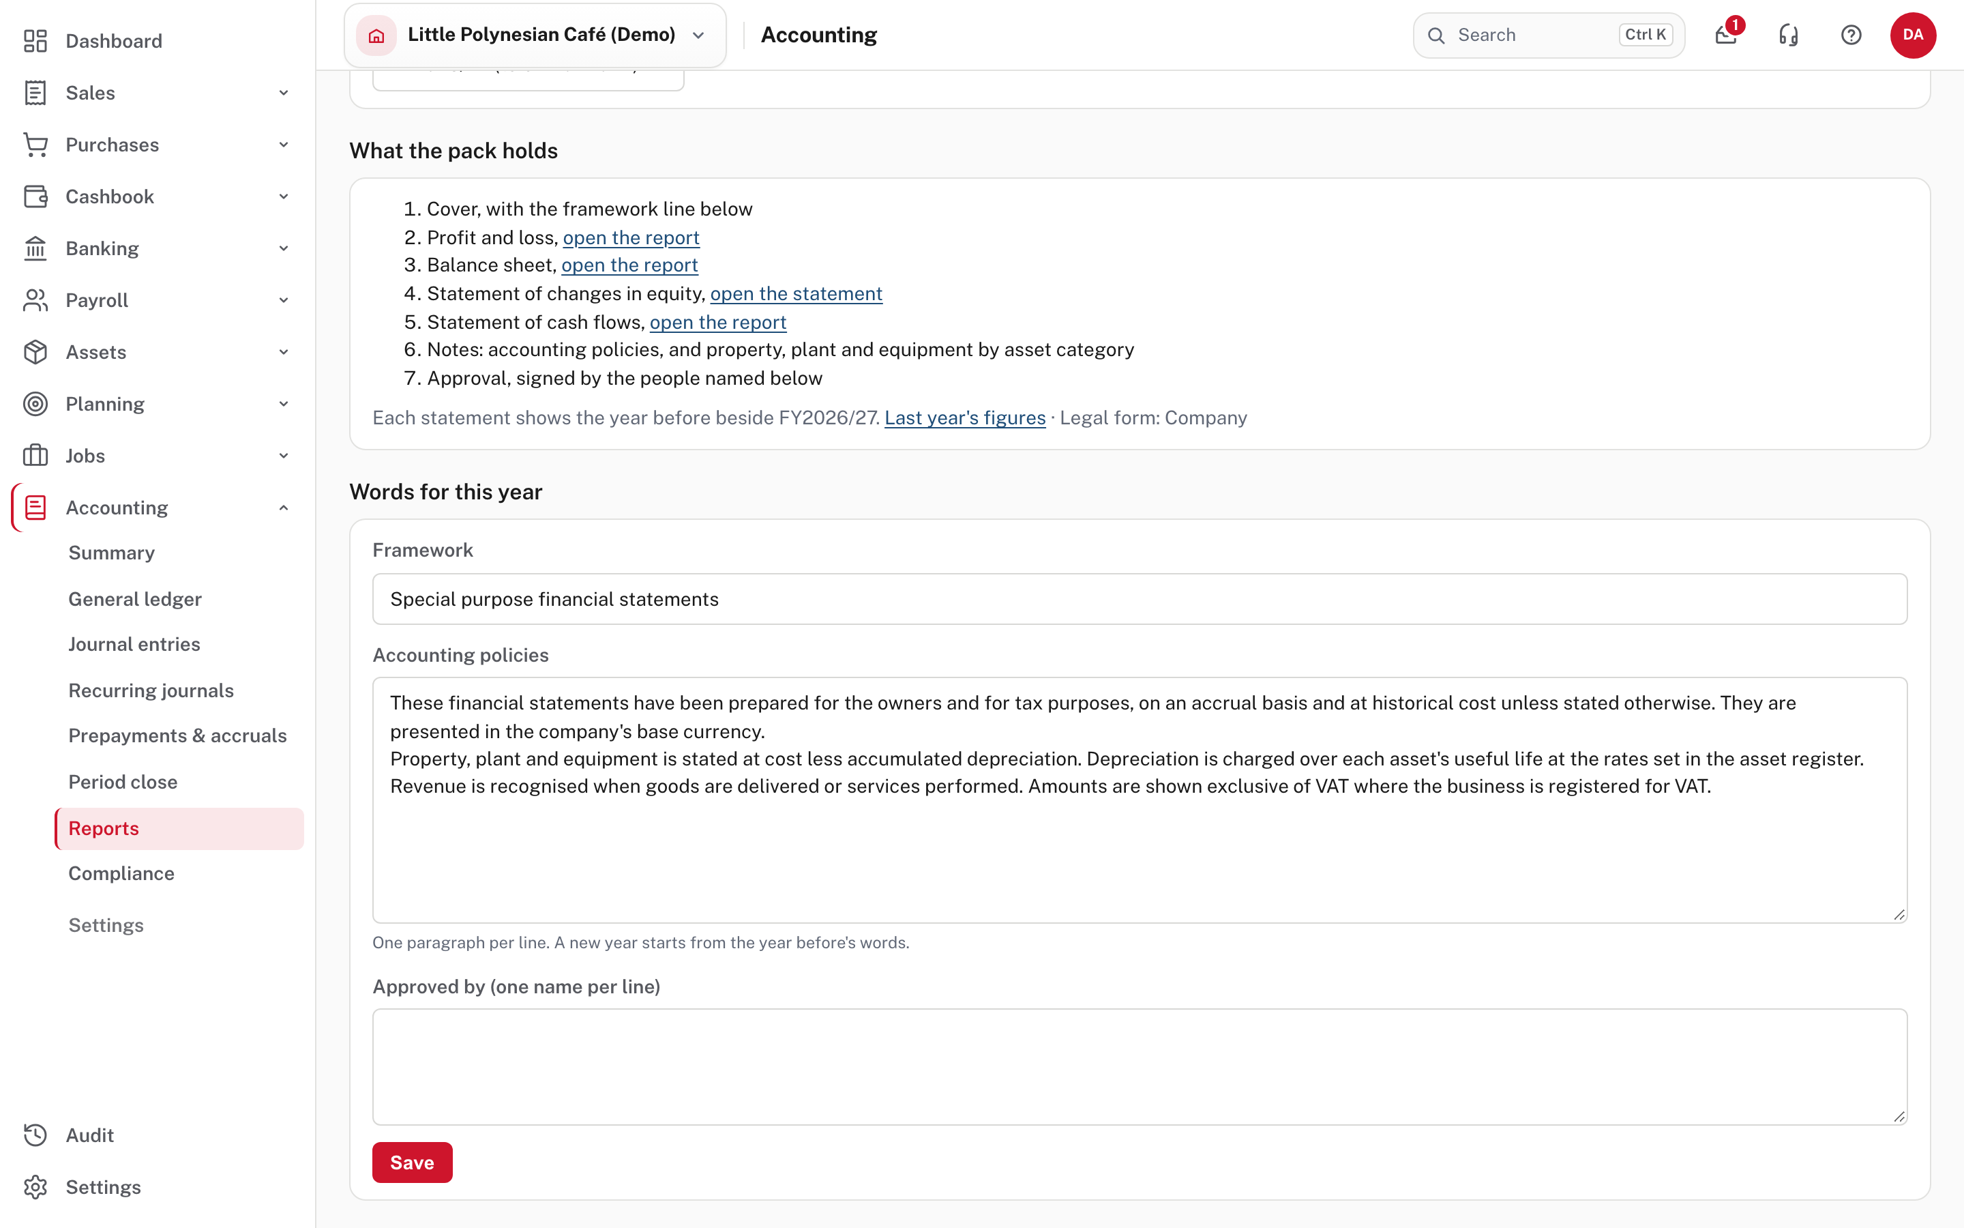Open Balance sheet report link

point(629,265)
